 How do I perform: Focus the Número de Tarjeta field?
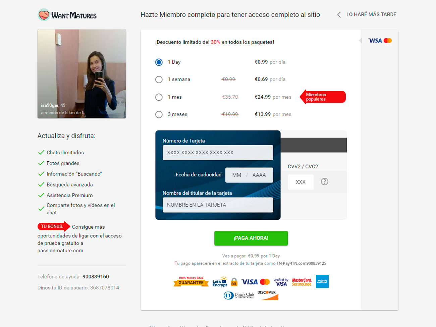[x=218, y=153]
